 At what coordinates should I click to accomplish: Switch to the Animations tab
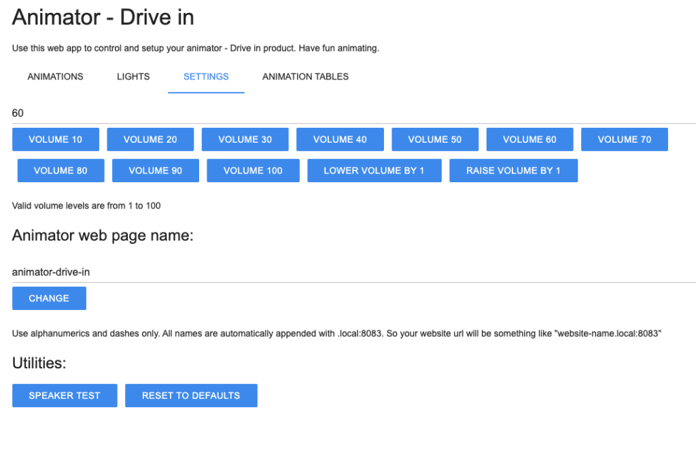[55, 77]
